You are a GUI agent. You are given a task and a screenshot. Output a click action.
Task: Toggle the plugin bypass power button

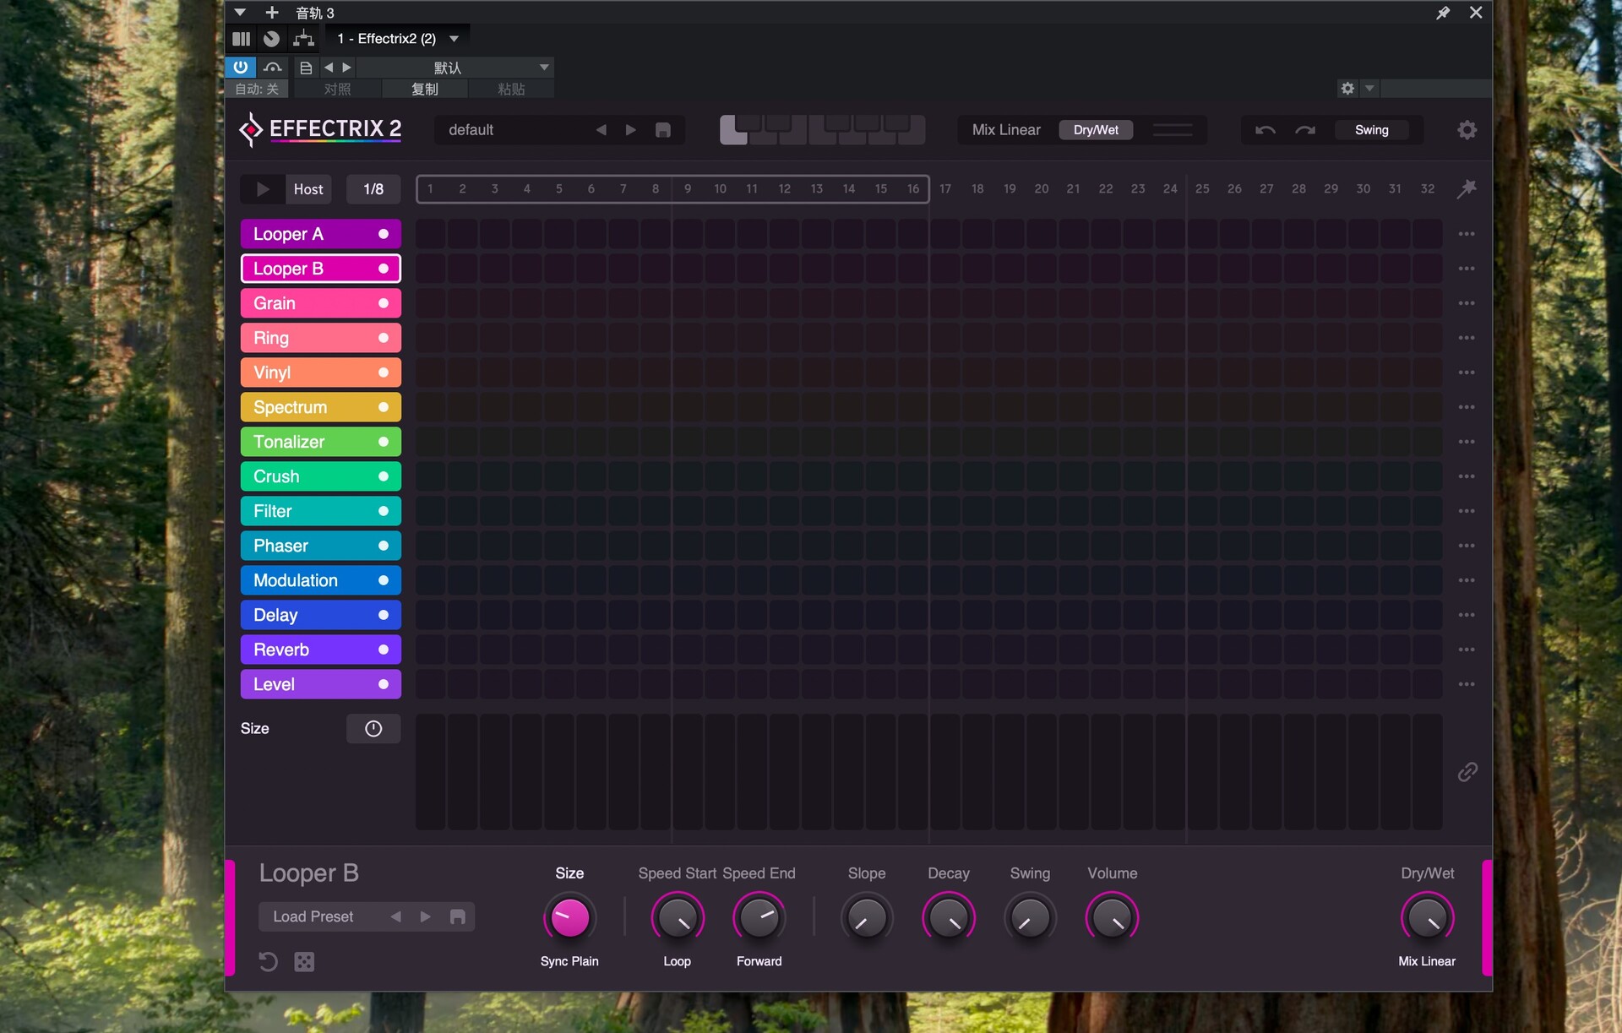pyautogui.click(x=241, y=67)
